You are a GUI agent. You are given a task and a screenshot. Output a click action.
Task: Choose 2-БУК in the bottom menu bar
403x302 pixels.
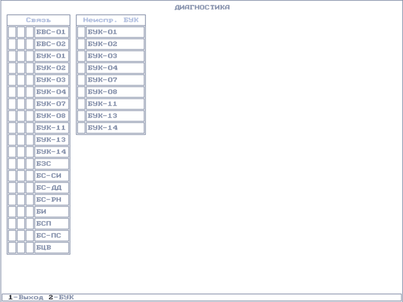61,297
